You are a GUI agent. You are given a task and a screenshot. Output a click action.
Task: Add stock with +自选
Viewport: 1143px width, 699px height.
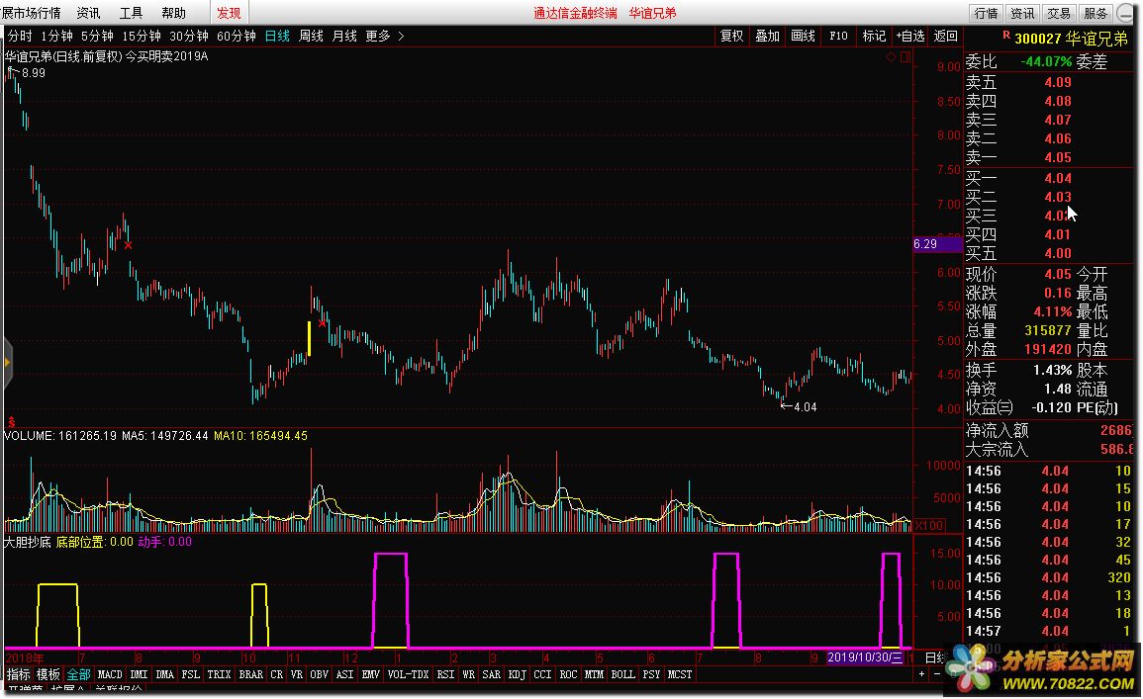click(x=909, y=36)
